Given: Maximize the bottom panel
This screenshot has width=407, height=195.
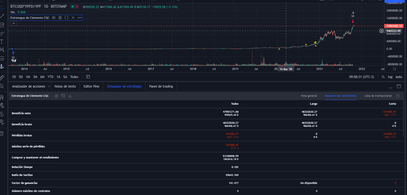Looking at the screenshot, I should point(399,86).
